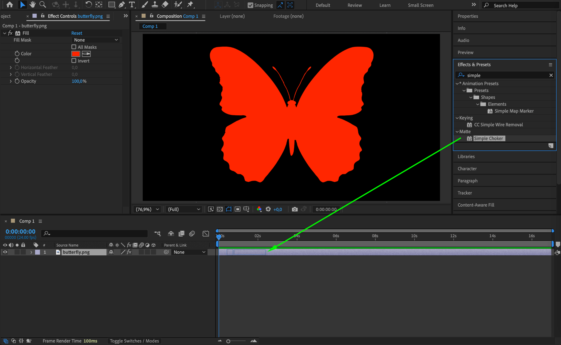Enable the All Masks checkbox
The image size is (561, 345).
click(x=74, y=47)
